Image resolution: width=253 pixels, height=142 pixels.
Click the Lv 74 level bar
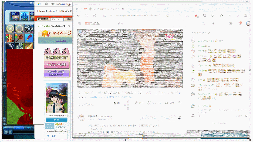56,120
